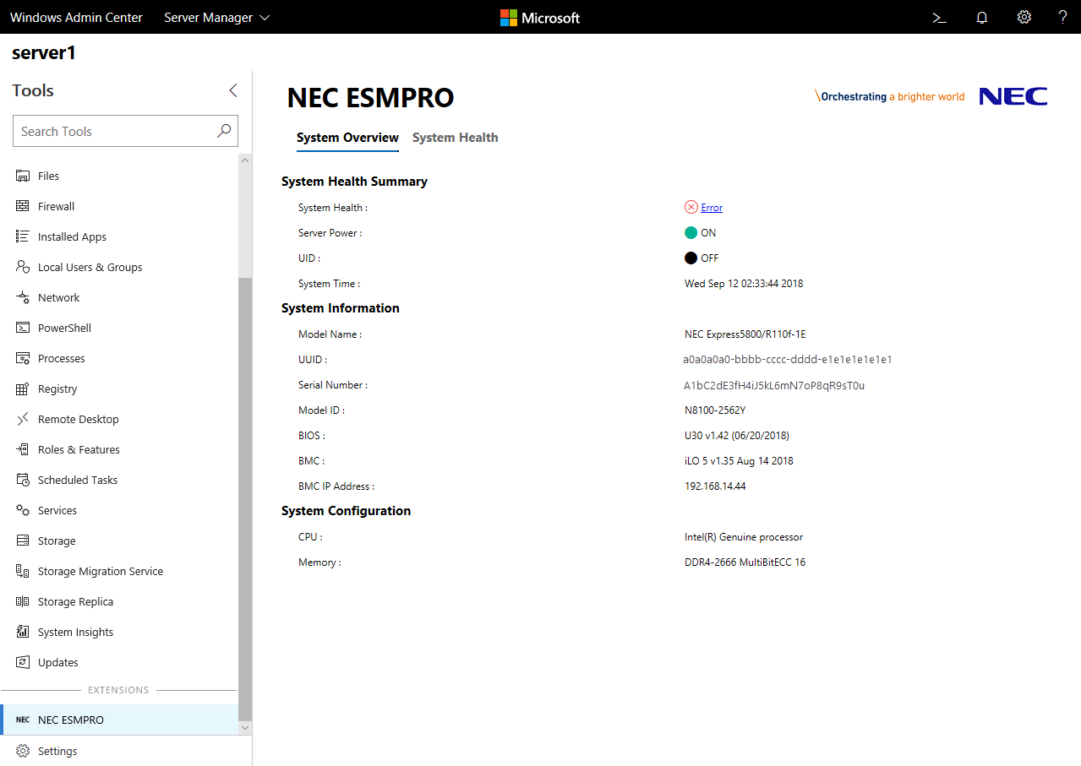This screenshot has height=766, width=1081.
Task: Click the Firewall tool icon
Action: pyautogui.click(x=23, y=206)
